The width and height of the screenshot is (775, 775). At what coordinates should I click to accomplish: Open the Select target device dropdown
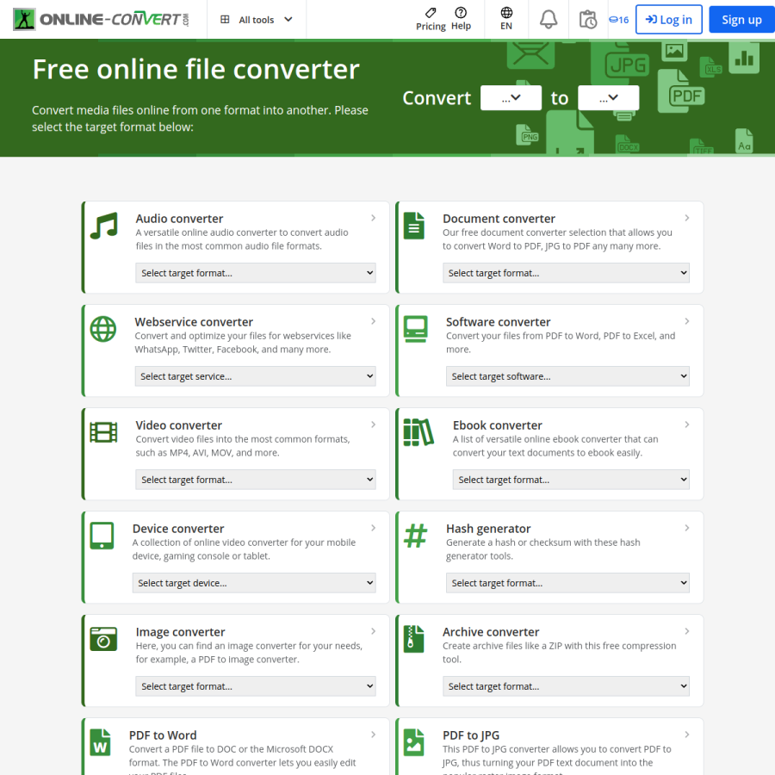click(x=254, y=583)
